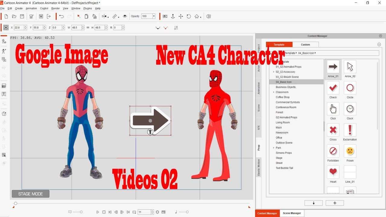The width and height of the screenshot is (386, 217).
Task: Open the Animation side tab
Action: (258, 88)
